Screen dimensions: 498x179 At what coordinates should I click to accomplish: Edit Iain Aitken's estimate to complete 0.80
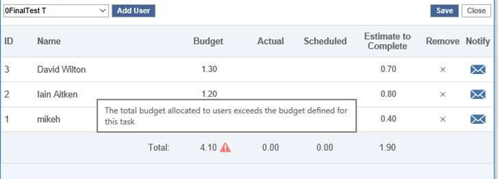point(388,94)
